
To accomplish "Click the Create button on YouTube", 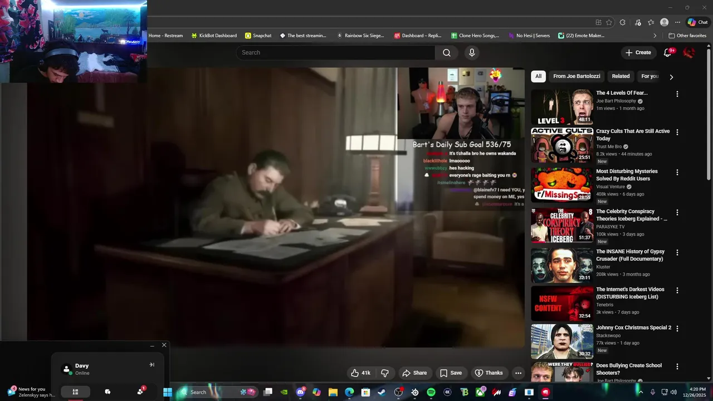I will tap(638, 52).
